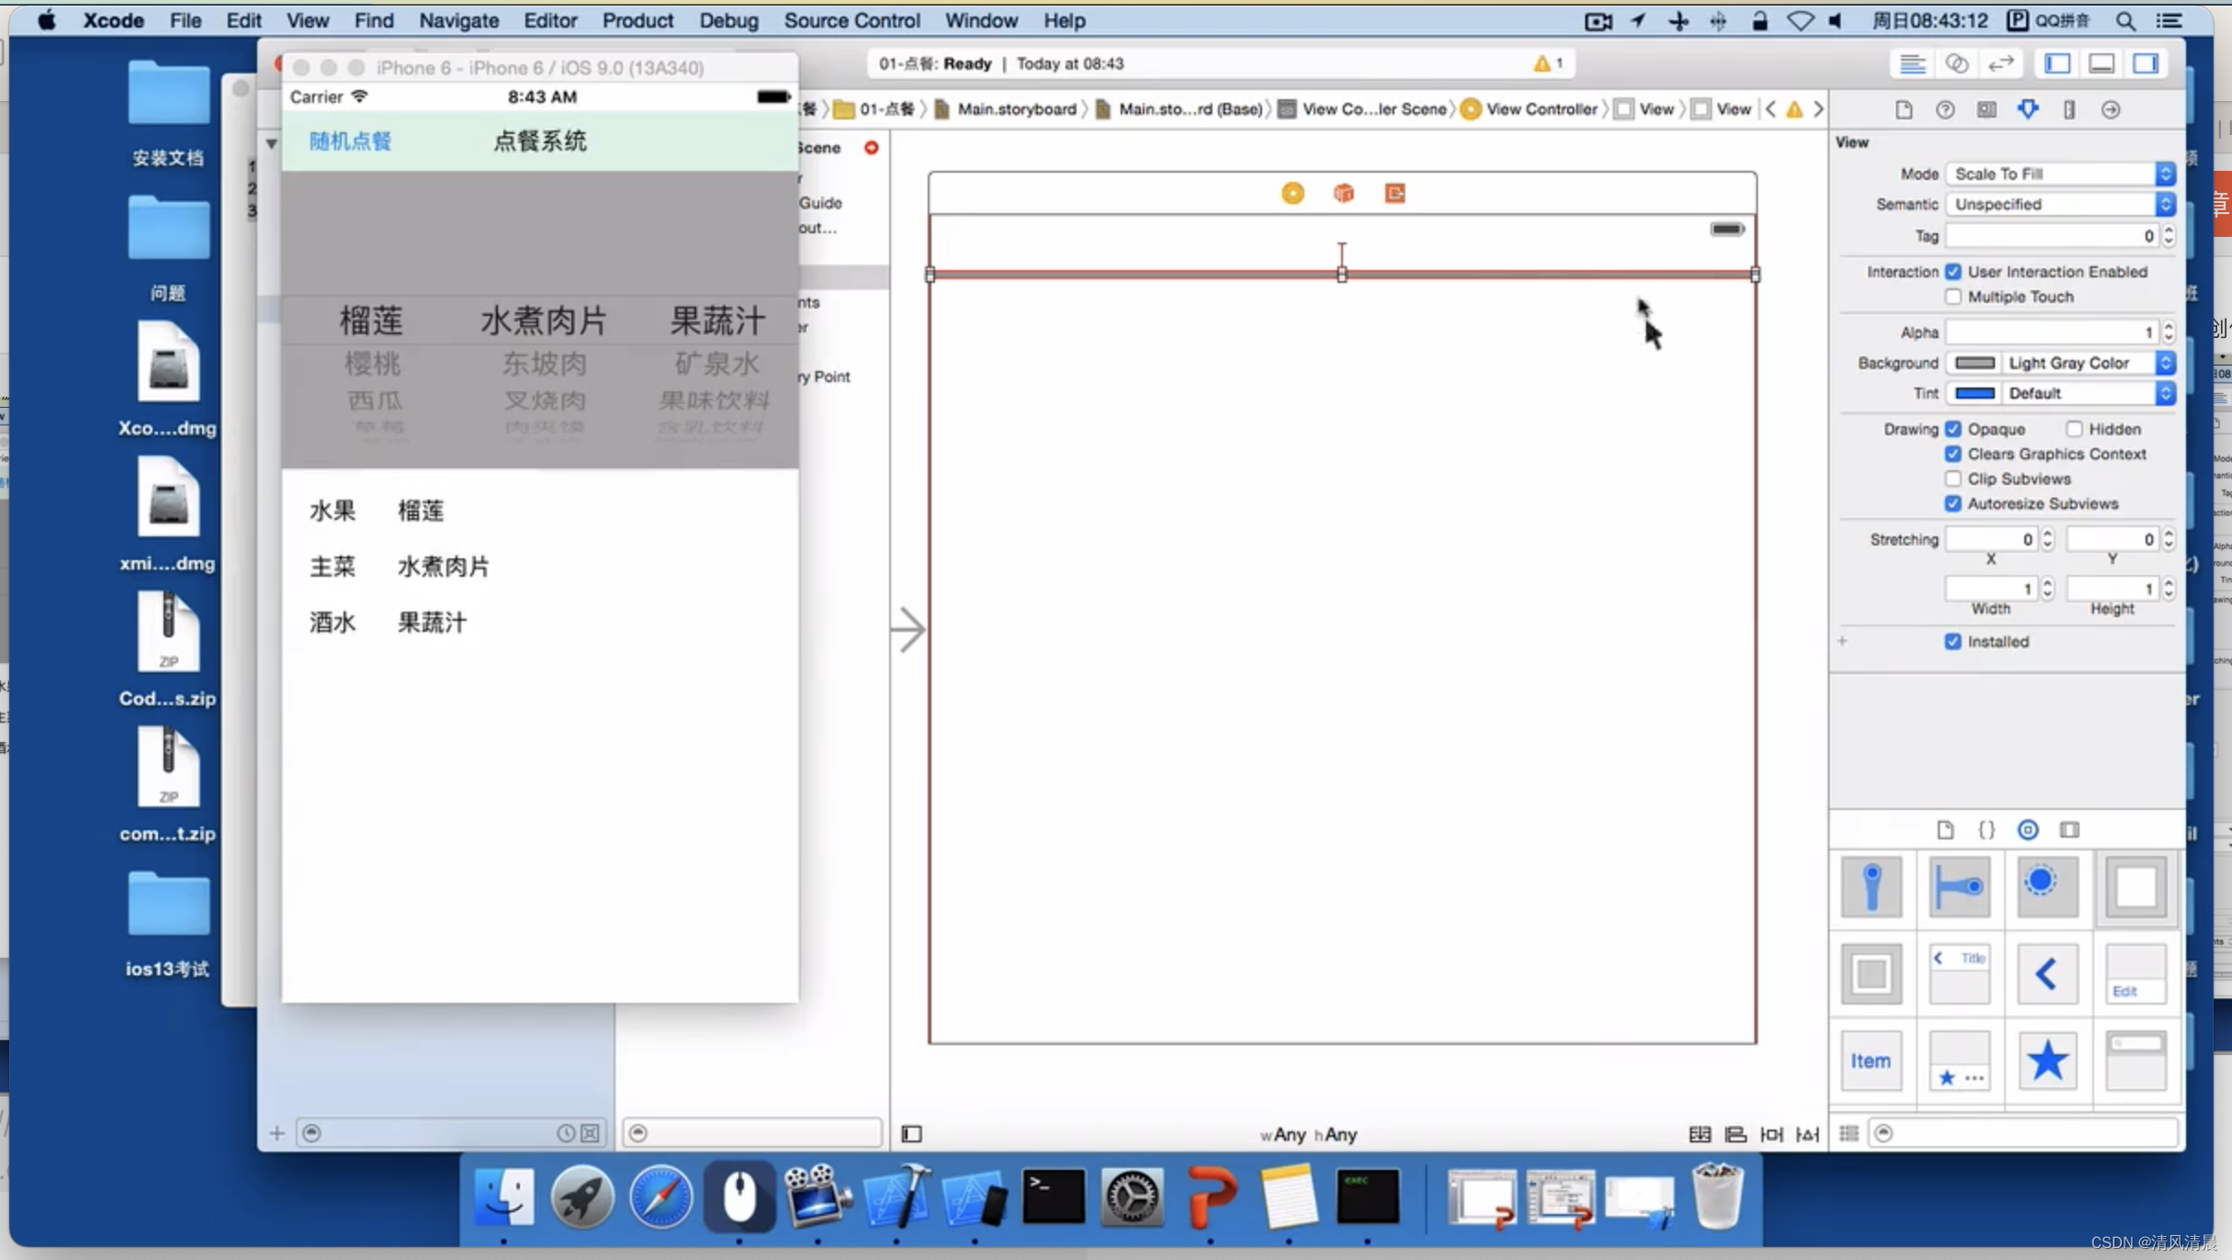Open the Code Snippet library
The width and height of the screenshot is (2232, 1260).
[x=1986, y=830]
